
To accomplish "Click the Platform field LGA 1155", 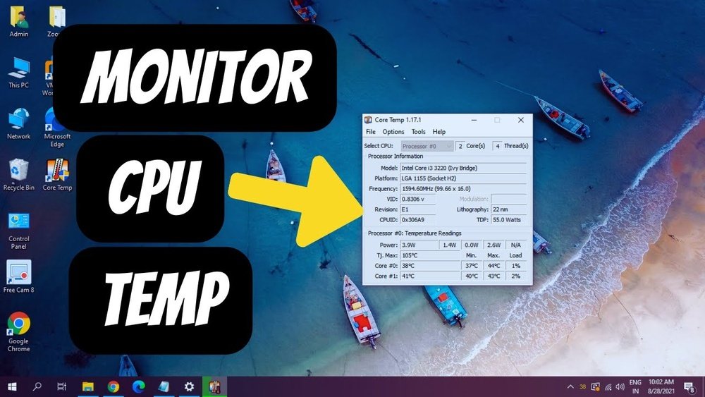I will (x=464, y=178).
